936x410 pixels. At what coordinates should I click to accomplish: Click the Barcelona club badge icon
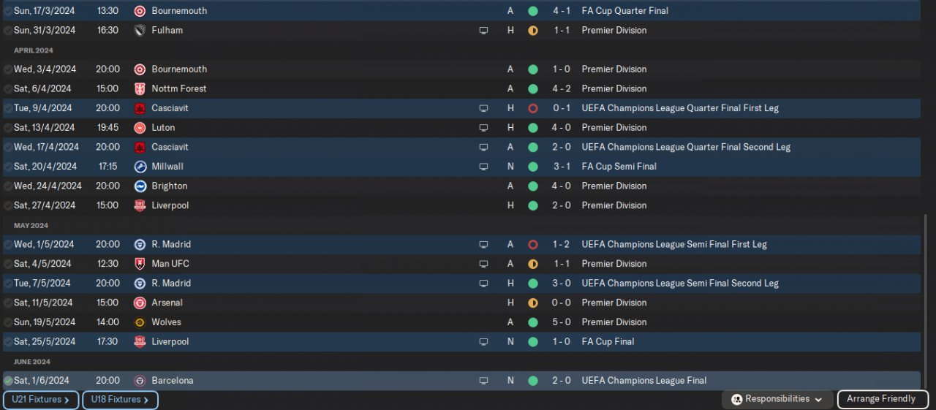coord(140,381)
